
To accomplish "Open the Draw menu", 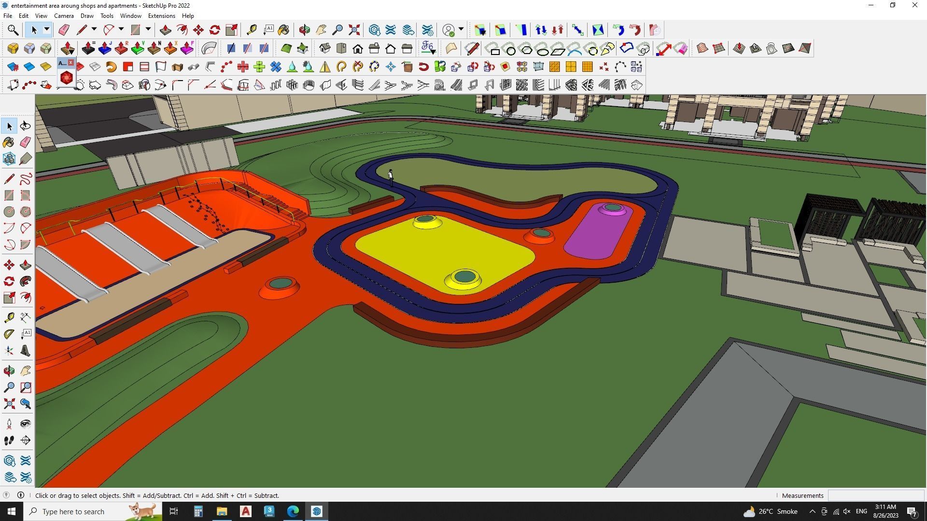I will pos(87,16).
